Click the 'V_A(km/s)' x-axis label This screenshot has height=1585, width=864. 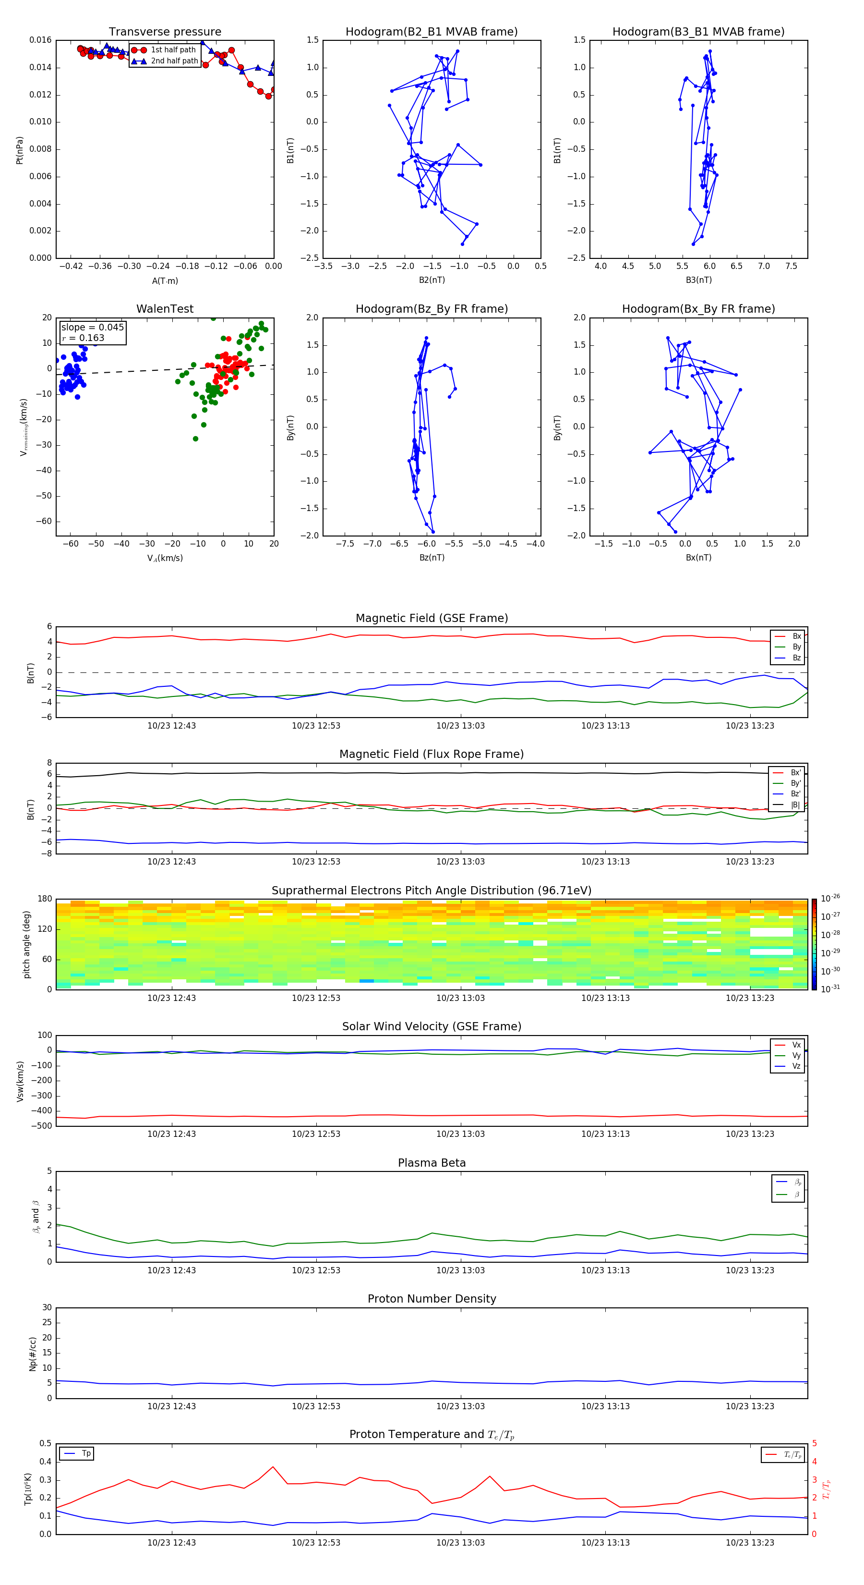pyautogui.click(x=165, y=558)
